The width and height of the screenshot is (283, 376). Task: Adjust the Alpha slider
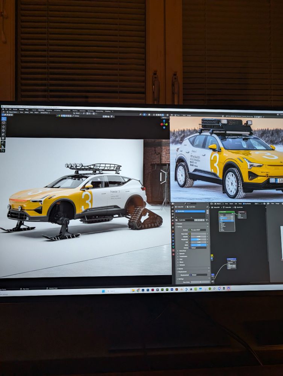pyautogui.click(x=199, y=245)
